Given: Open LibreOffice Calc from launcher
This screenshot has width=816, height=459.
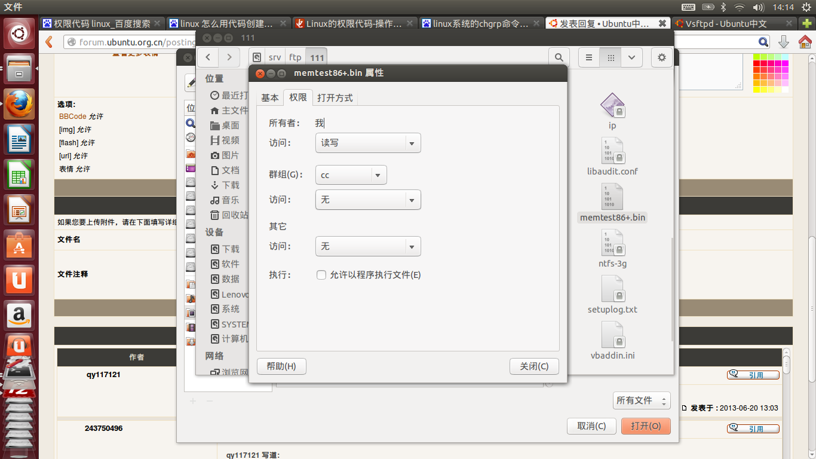Looking at the screenshot, I should click(x=20, y=175).
